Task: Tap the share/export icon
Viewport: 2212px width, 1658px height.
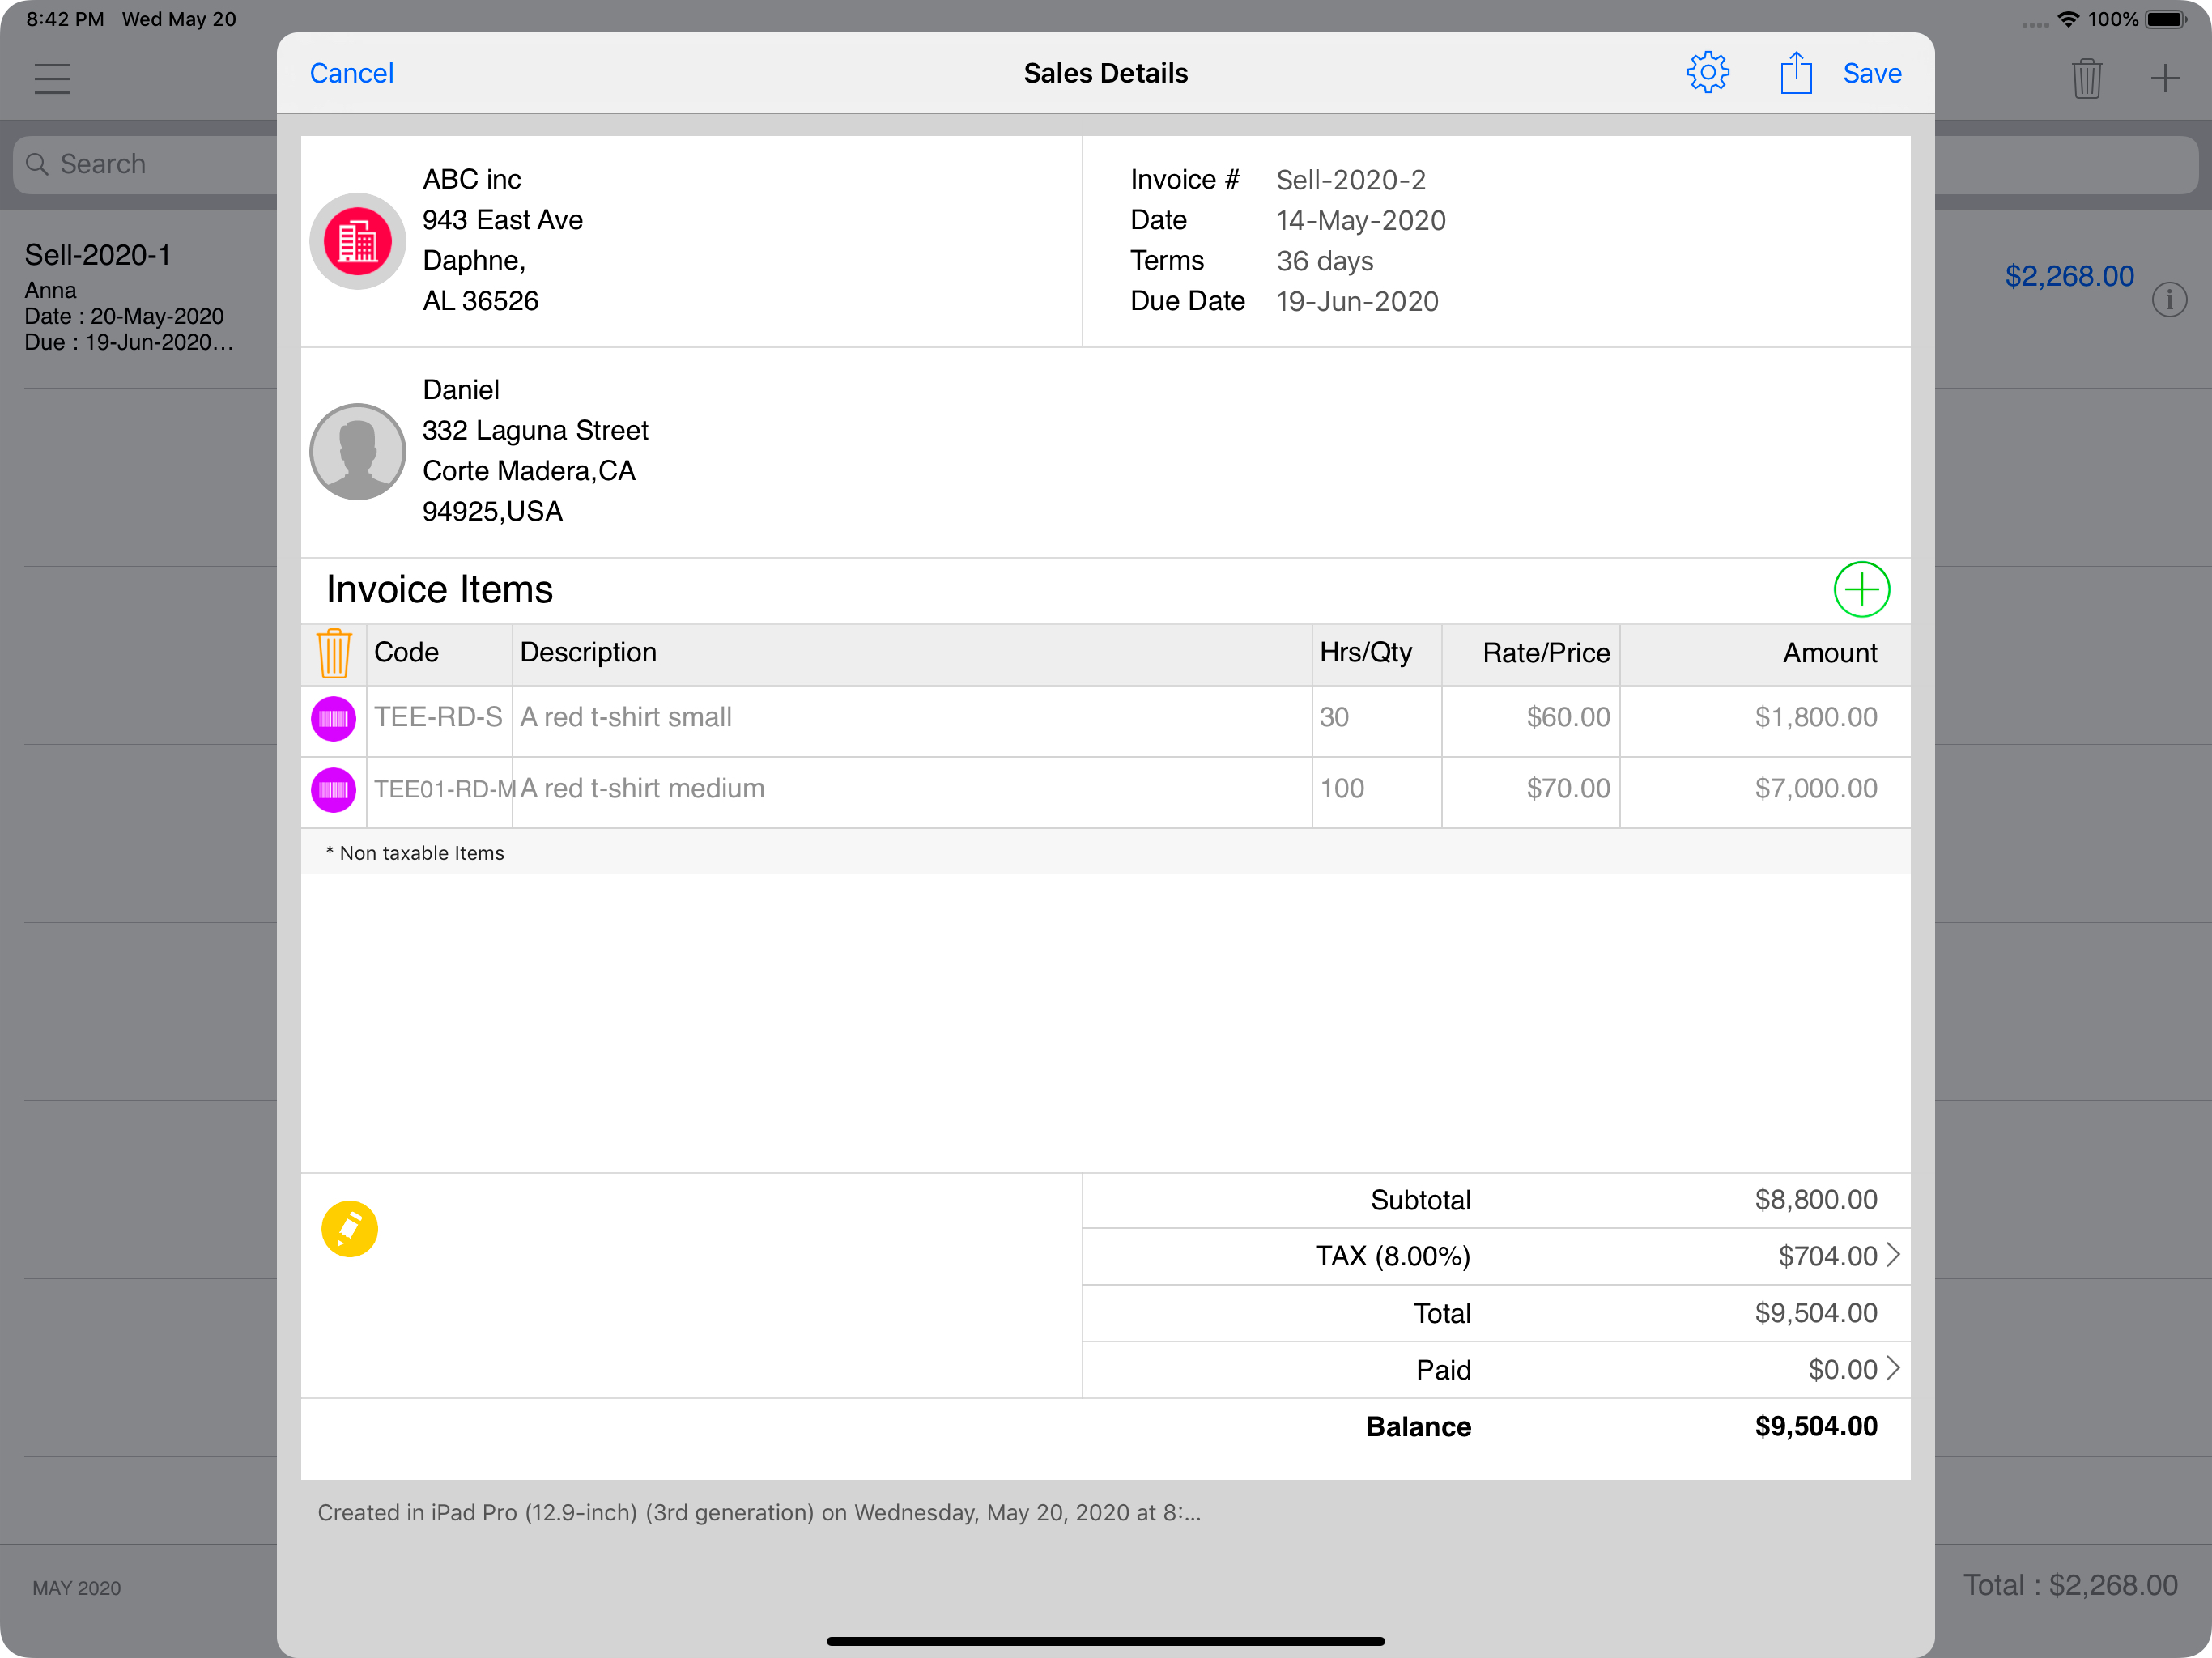Action: tap(1795, 73)
